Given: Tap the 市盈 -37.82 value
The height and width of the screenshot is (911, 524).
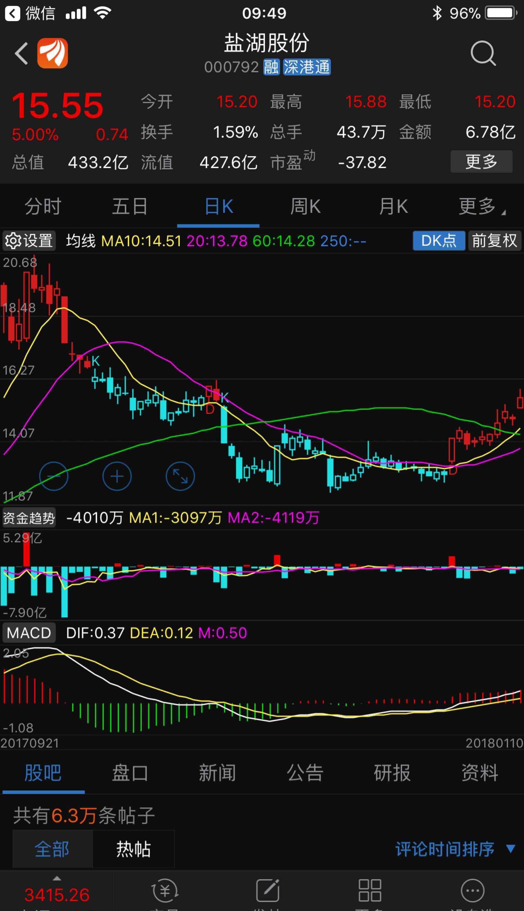Looking at the screenshot, I should coord(328,162).
